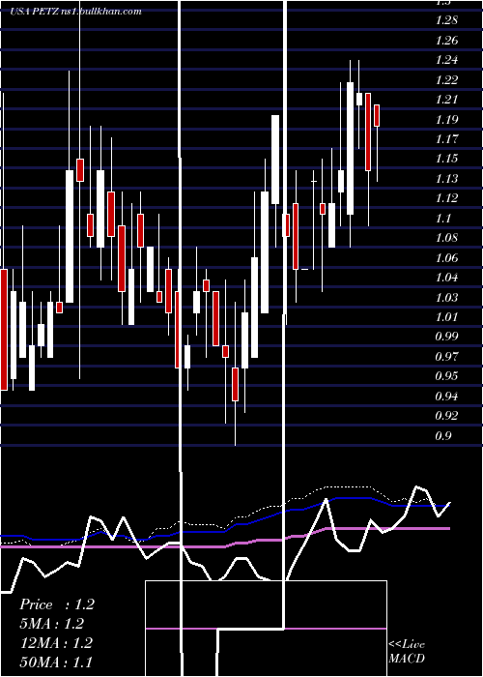
Task: Select the 1.06 price axis label
Action: pos(446,258)
